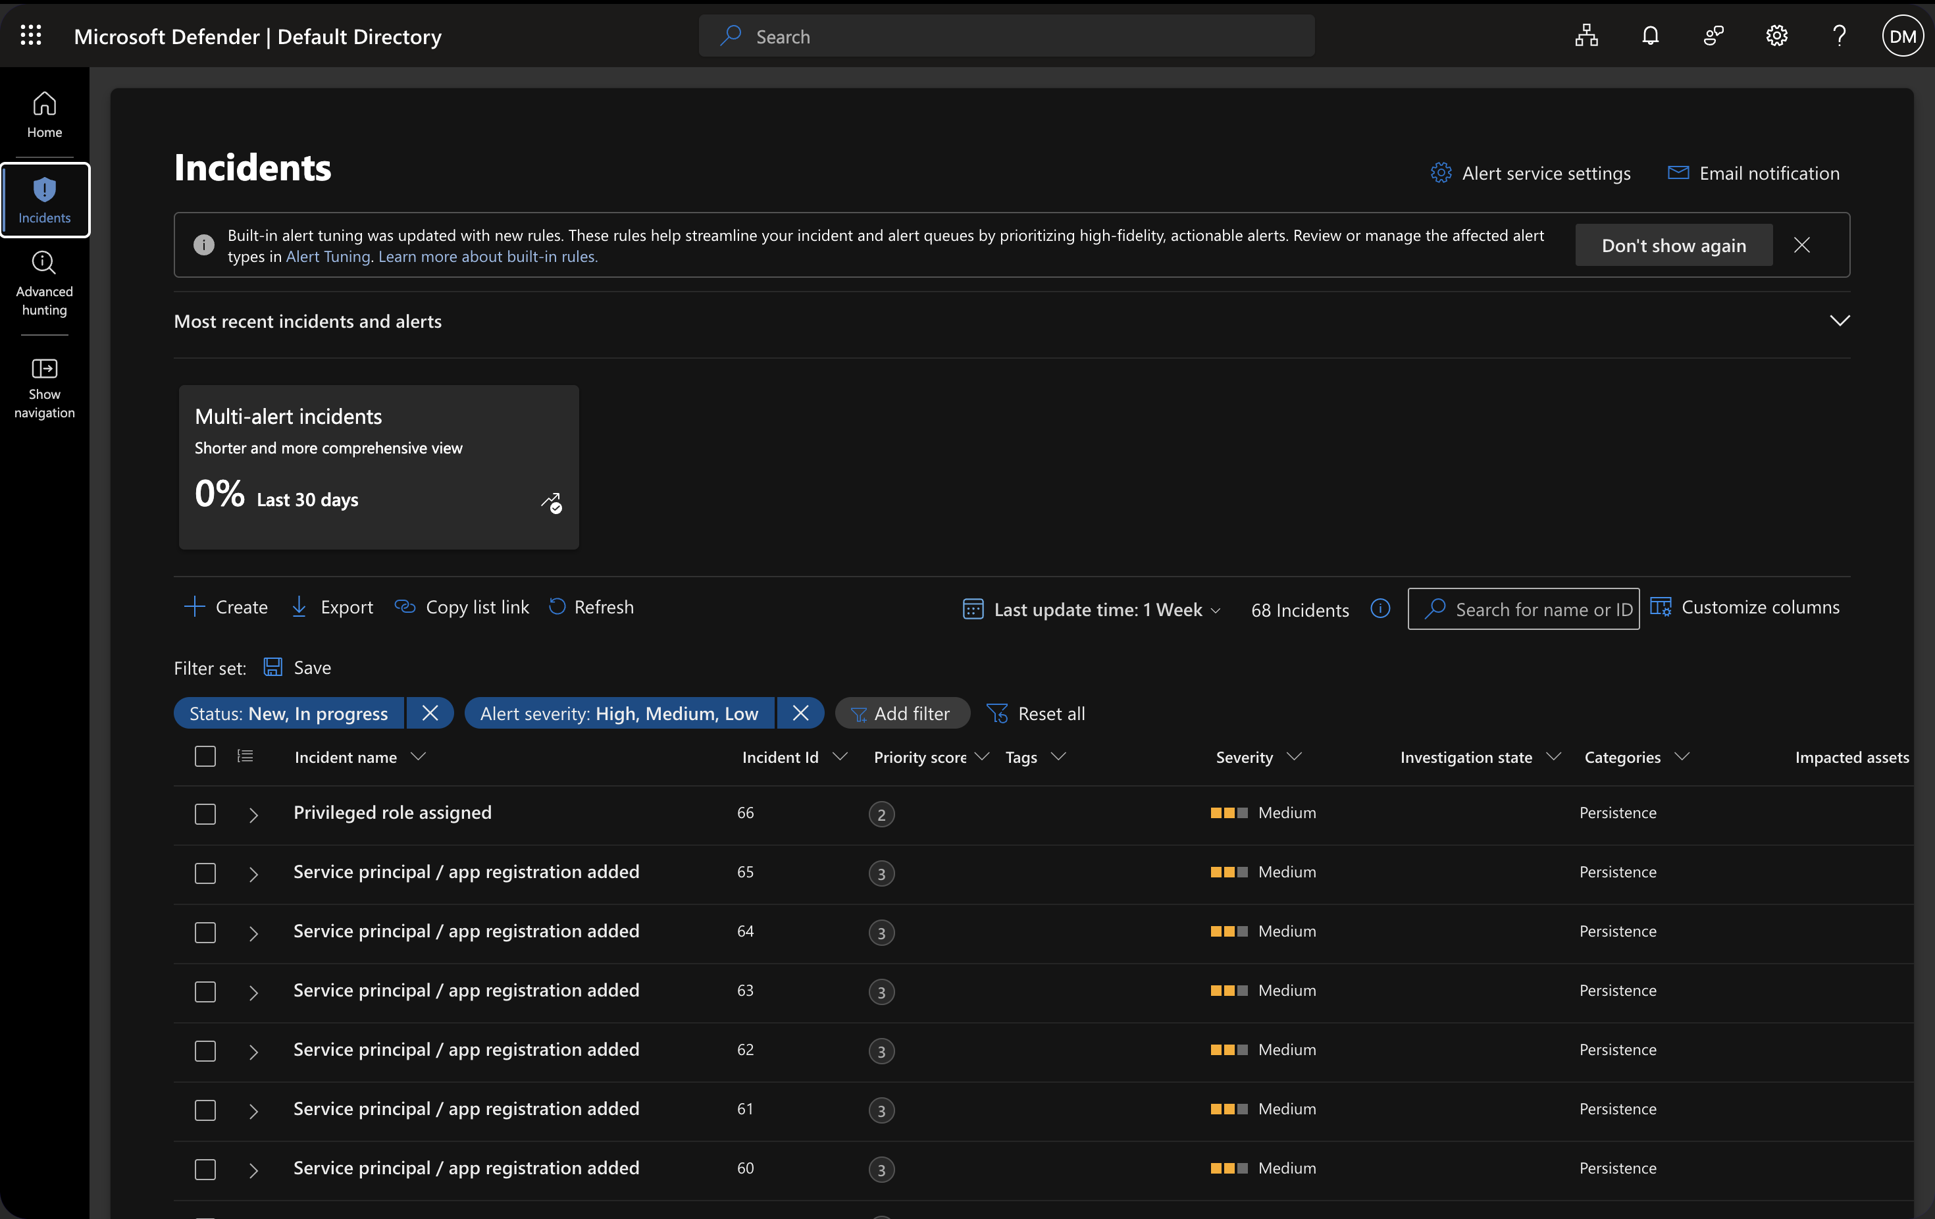Select checkbox for incident 62

coord(205,1051)
